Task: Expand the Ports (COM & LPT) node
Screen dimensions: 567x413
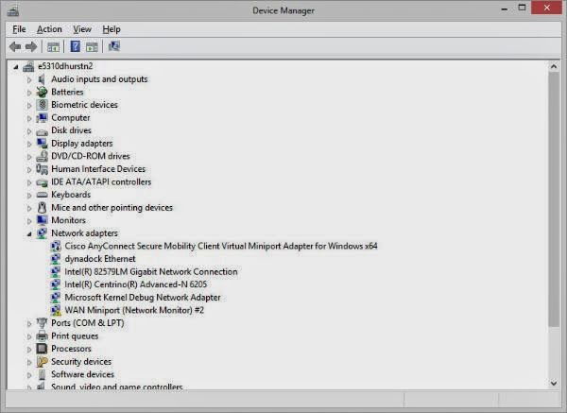Action: point(29,323)
